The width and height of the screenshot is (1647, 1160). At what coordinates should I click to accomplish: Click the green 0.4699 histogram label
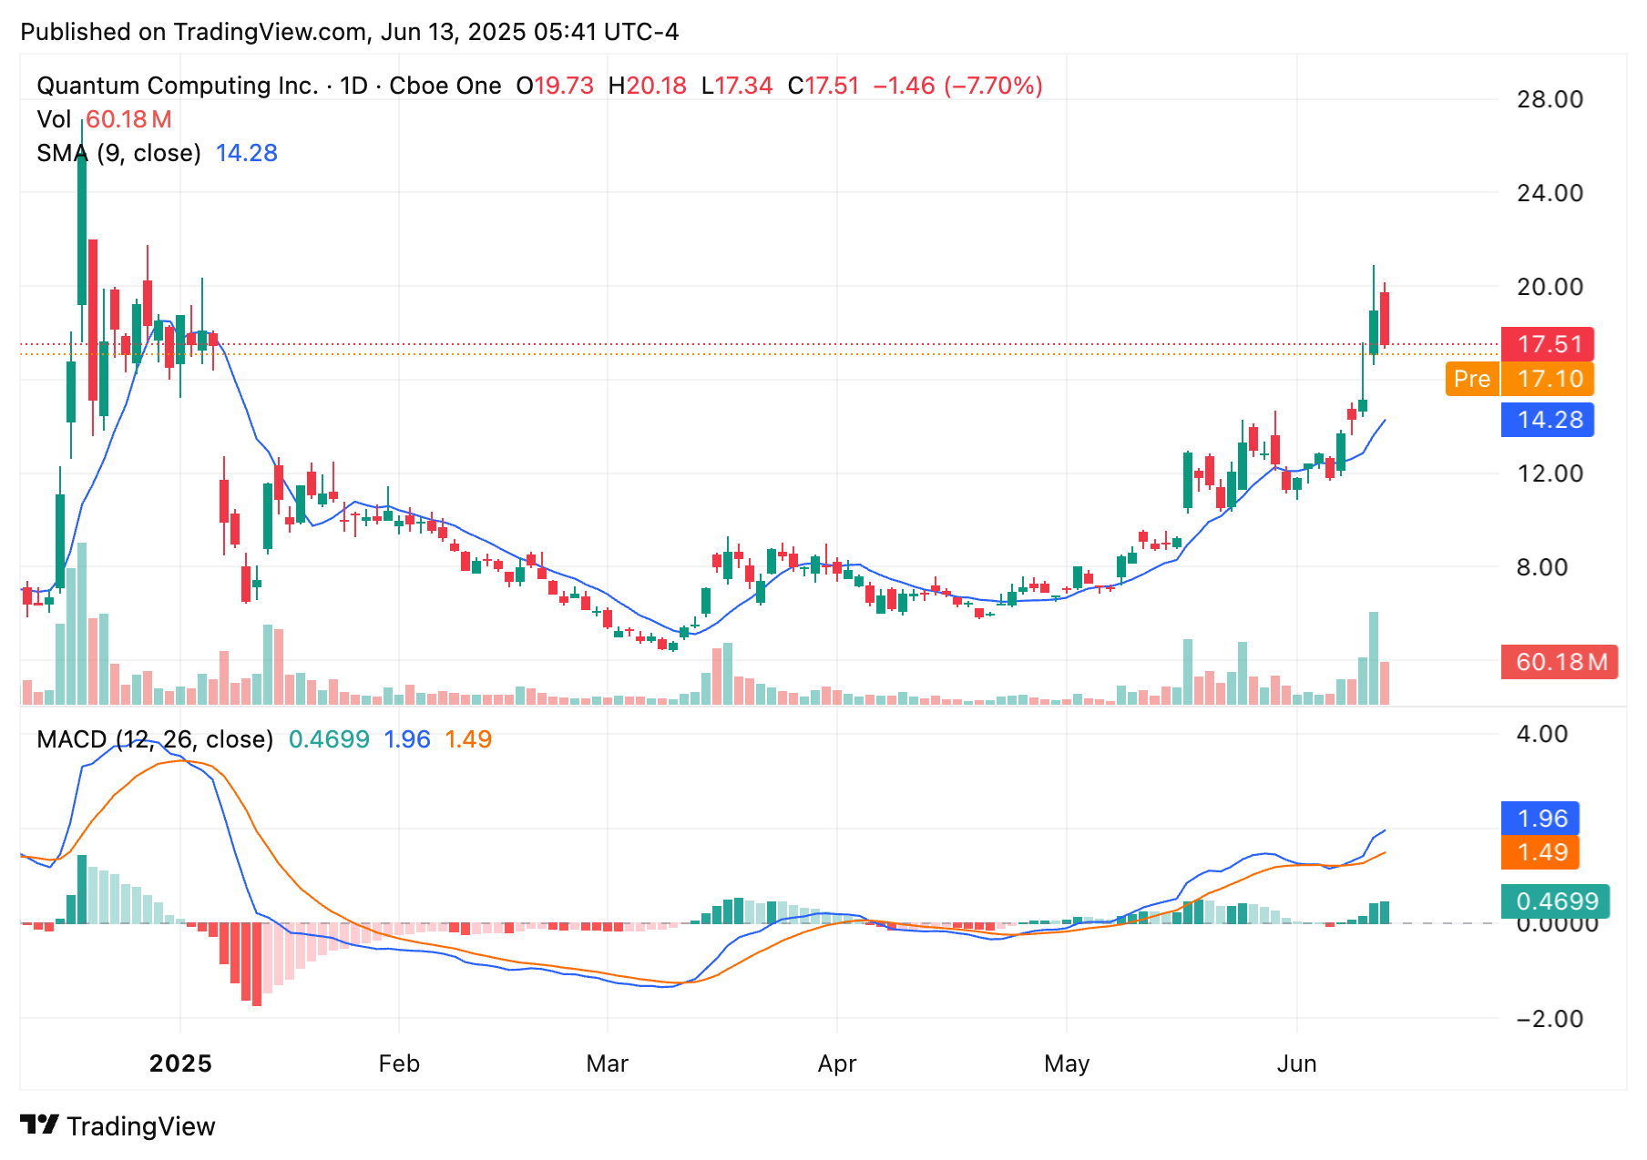1556,901
